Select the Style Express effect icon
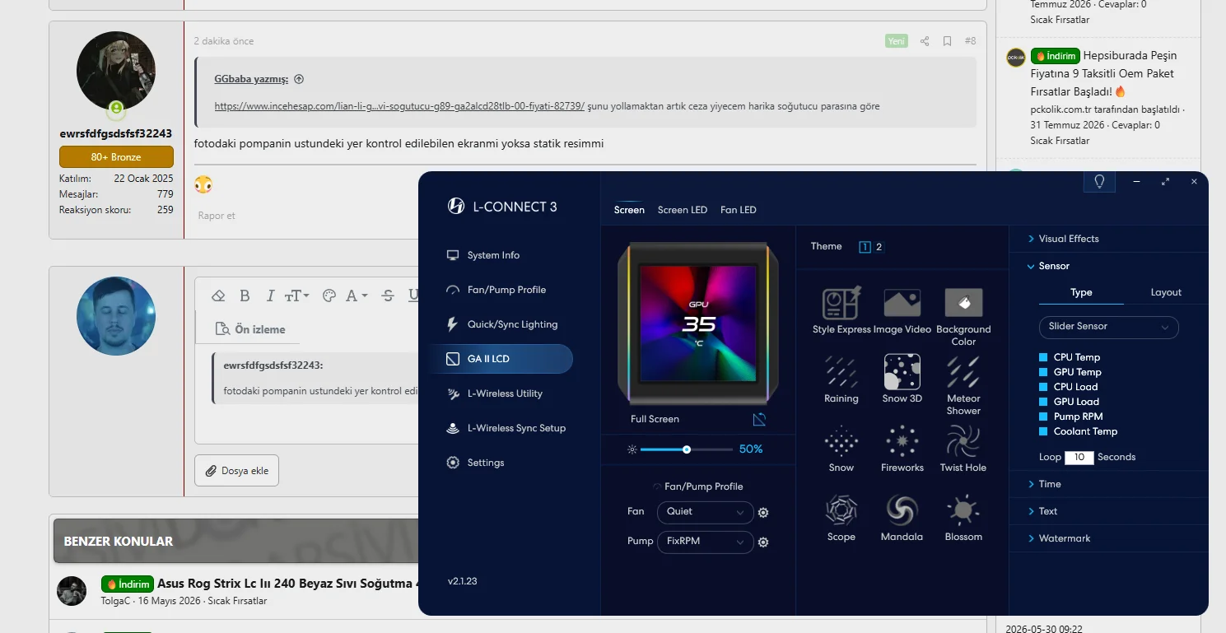Image resolution: width=1226 pixels, height=633 pixels. click(841, 303)
